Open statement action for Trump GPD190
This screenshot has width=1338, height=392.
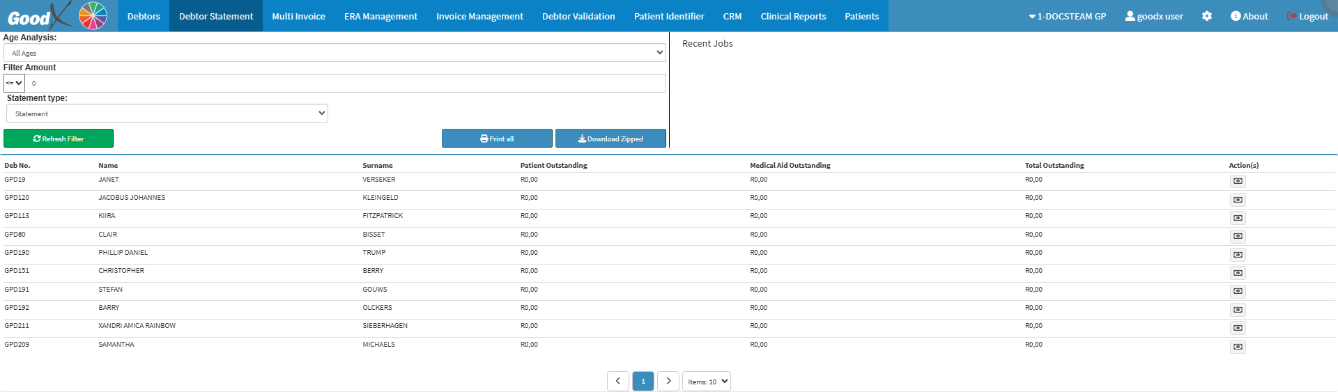click(1238, 255)
